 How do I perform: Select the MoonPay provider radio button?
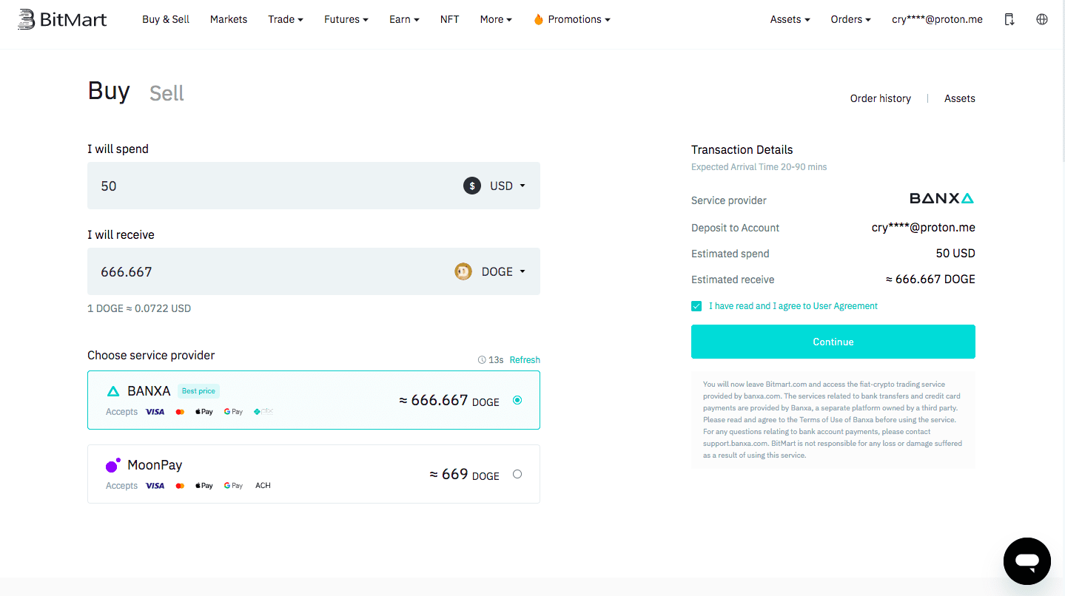pos(517,474)
